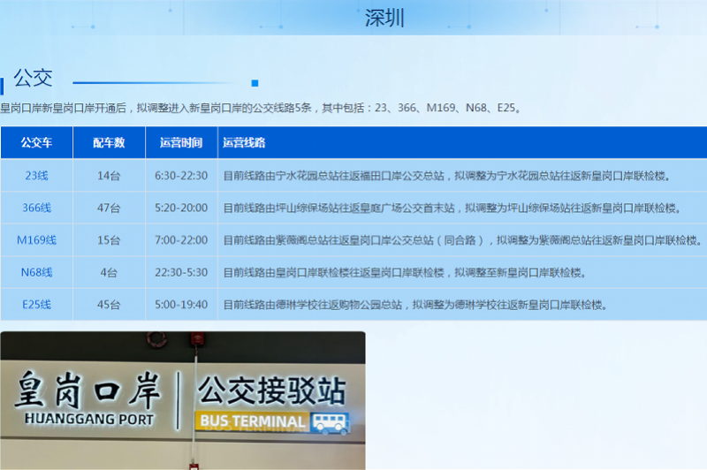Screen dimensions: 707x470
Task: Click the bus icon on the BUS TERMINAL sign
Action: (x=331, y=423)
